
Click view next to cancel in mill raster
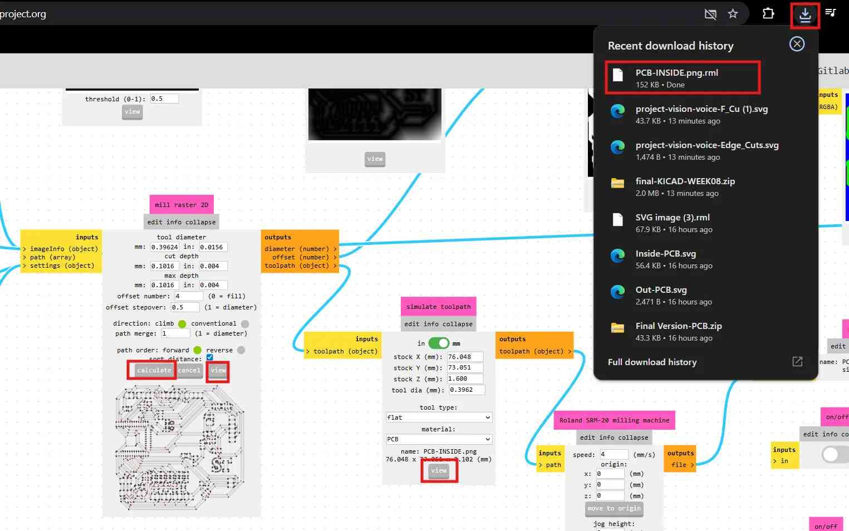pyautogui.click(x=218, y=371)
